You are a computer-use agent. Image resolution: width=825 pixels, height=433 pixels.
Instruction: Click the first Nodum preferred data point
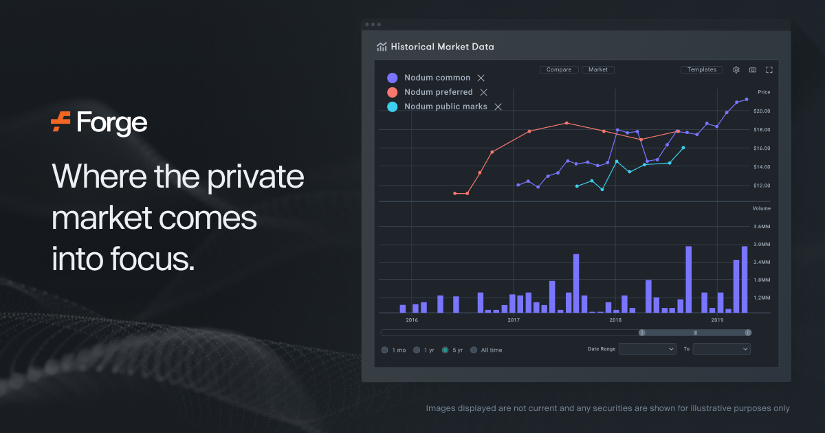tap(455, 194)
